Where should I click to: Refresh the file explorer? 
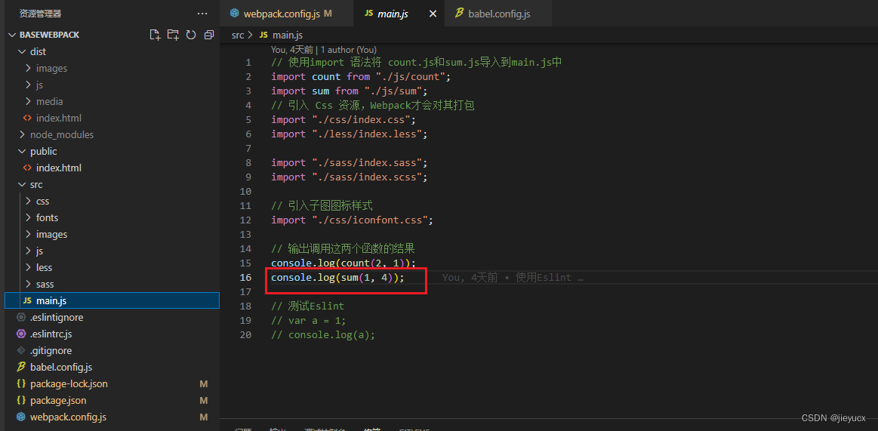pos(191,35)
